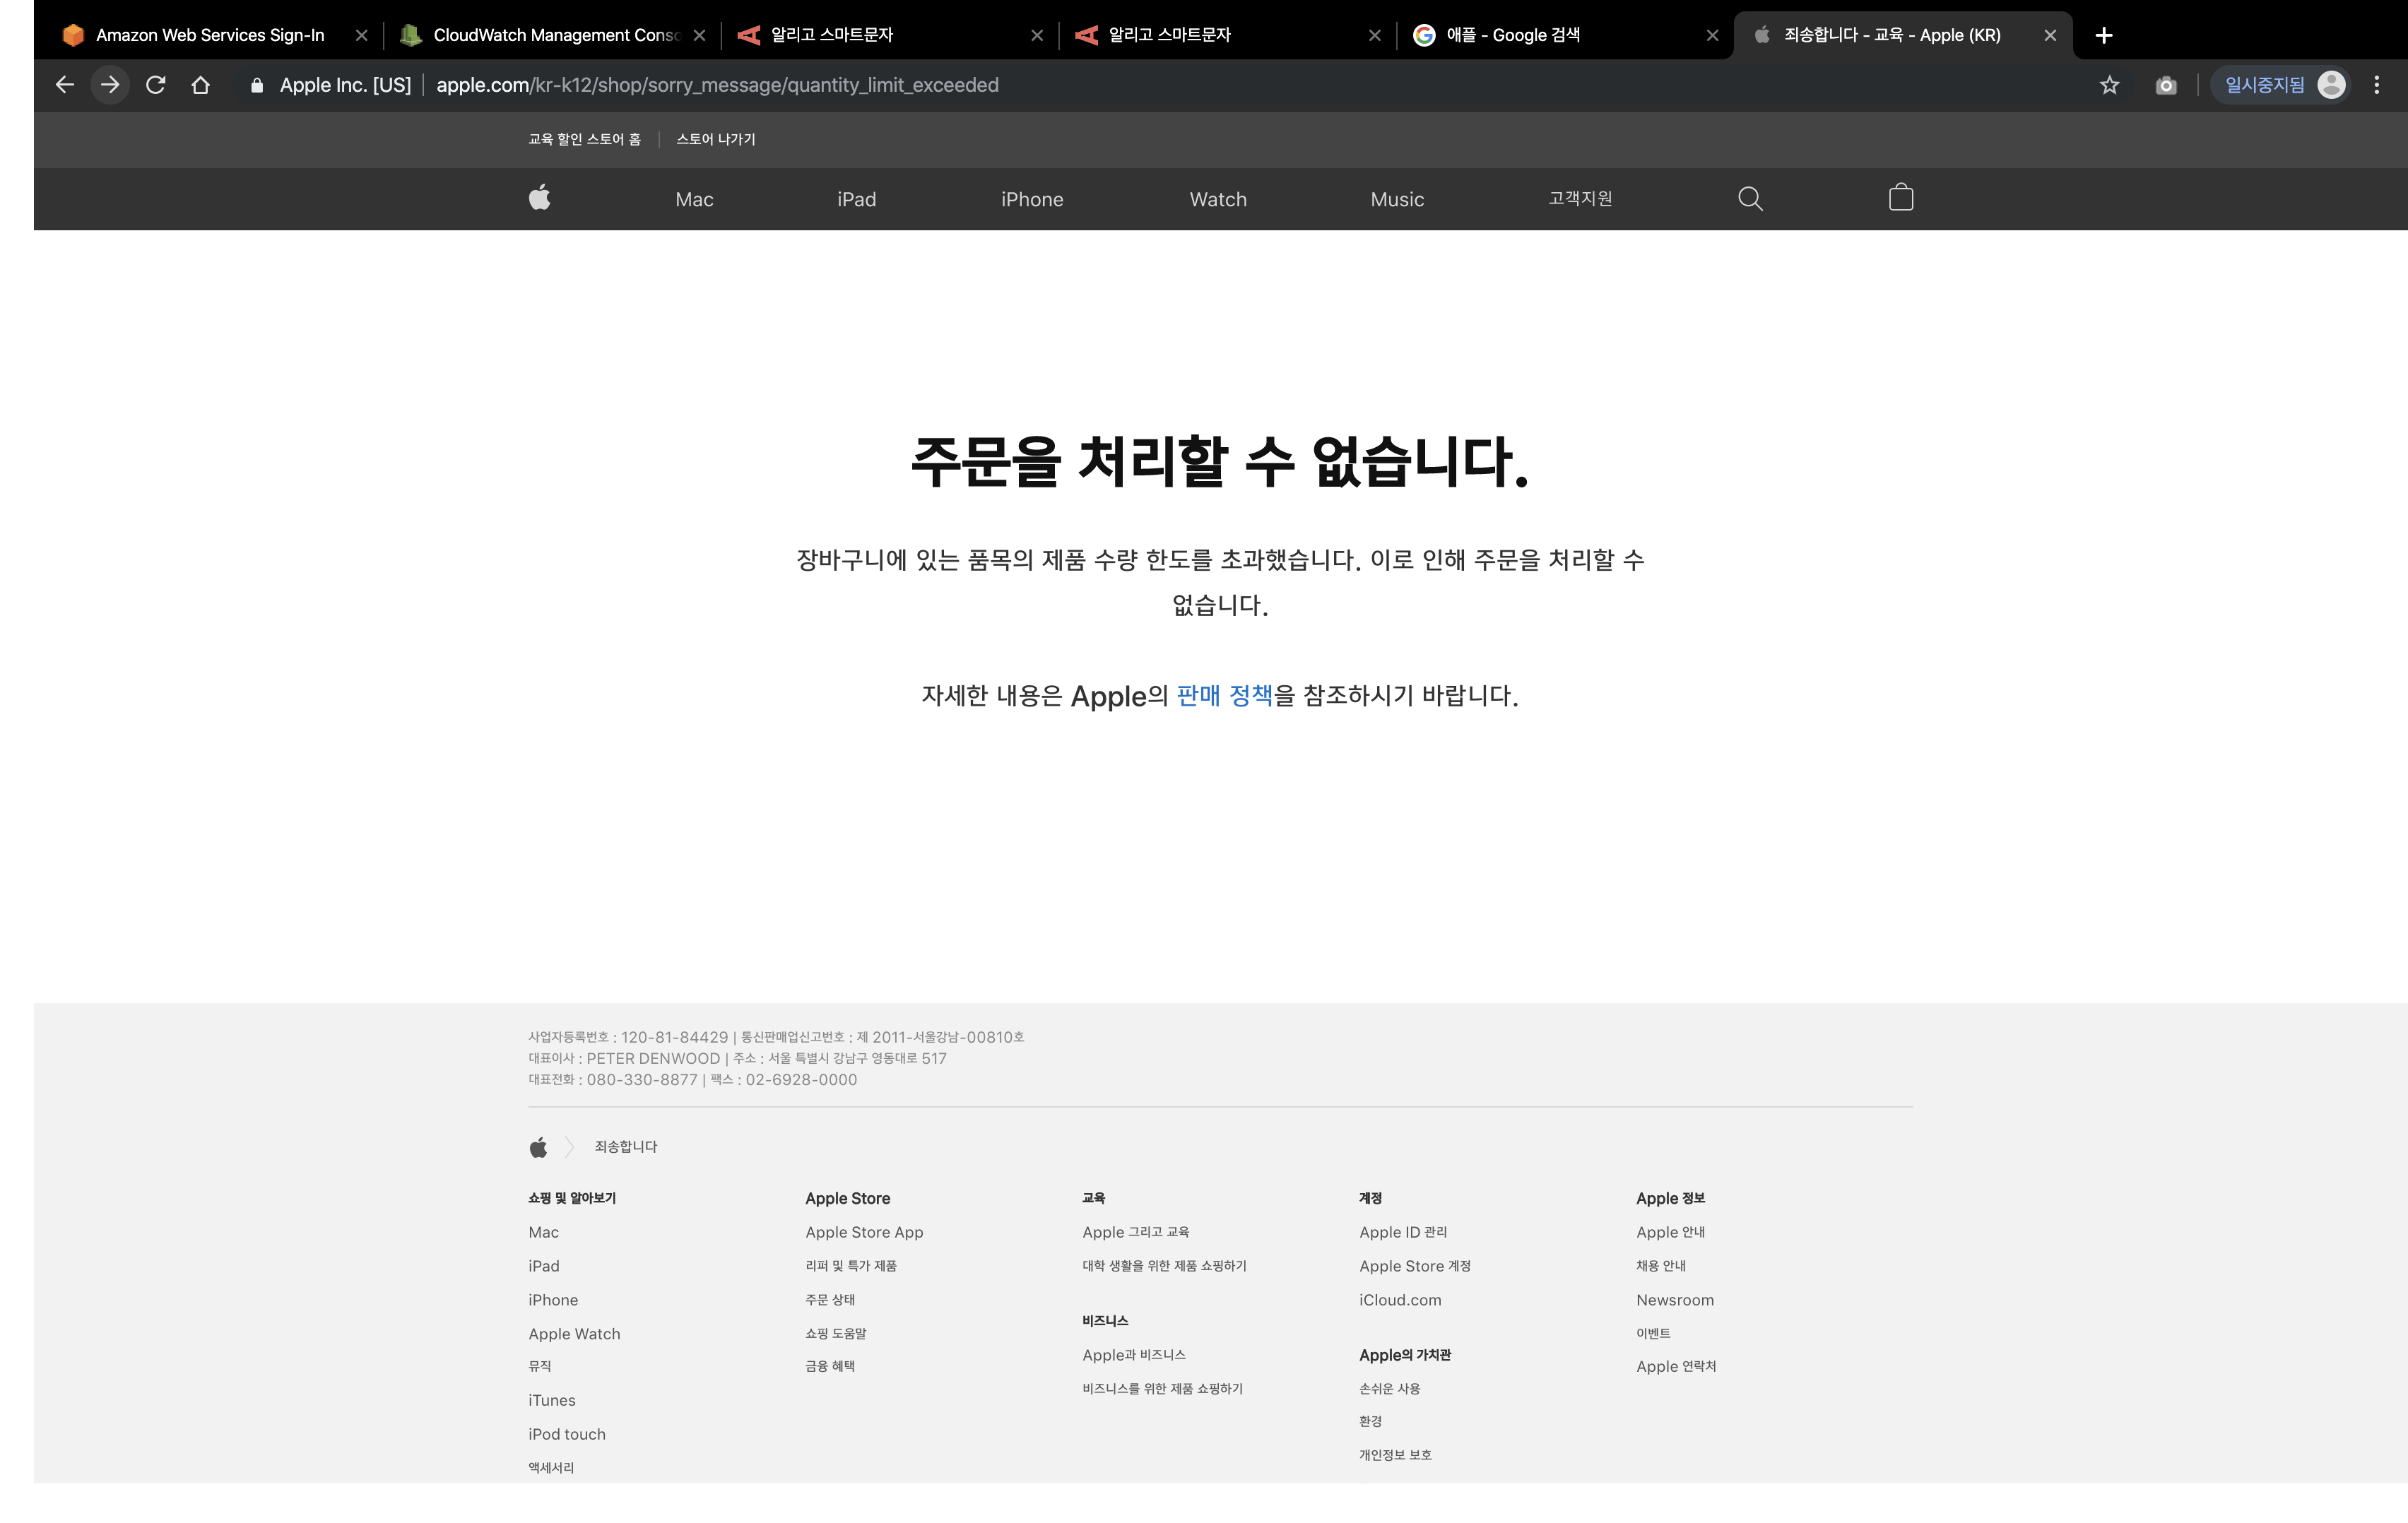Image resolution: width=2408 pixels, height=1523 pixels.
Task: Switch to Amazon Web Services Sign-In tab
Action: pos(210,35)
